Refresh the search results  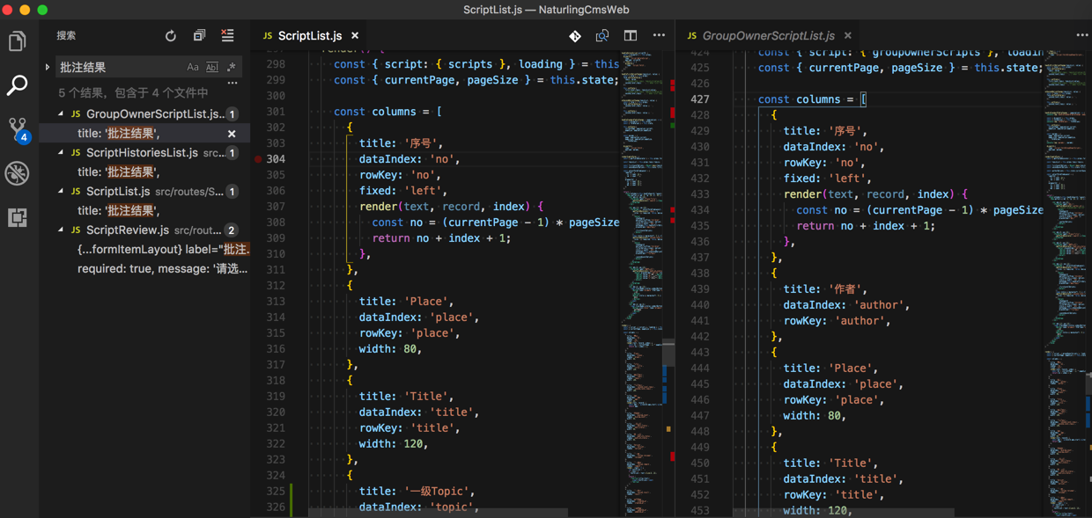171,36
